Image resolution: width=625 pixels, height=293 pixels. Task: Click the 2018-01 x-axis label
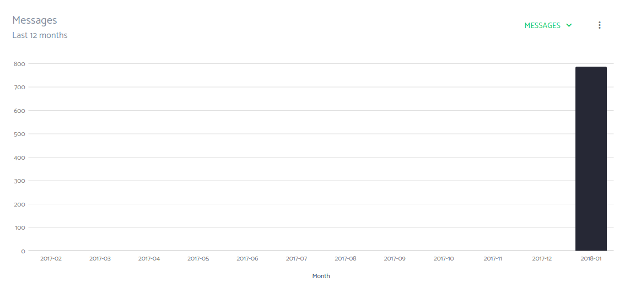click(x=591, y=258)
